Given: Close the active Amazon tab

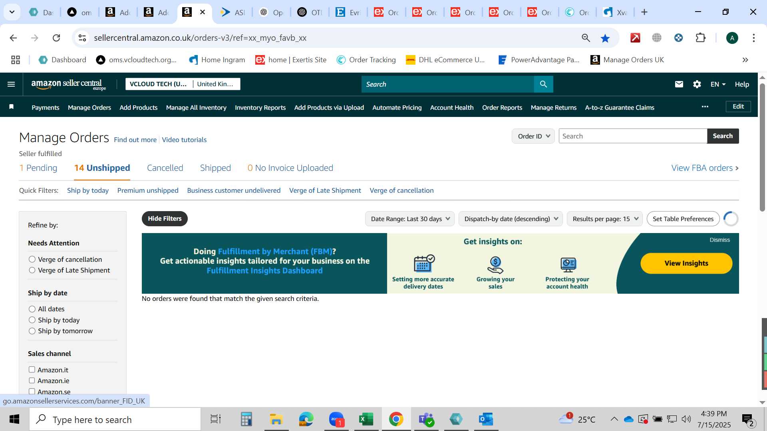Looking at the screenshot, I should (x=203, y=12).
